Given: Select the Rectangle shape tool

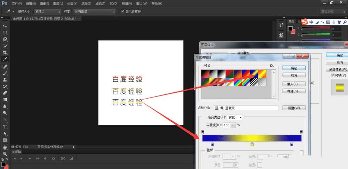Looking at the screenshot, I should pos(5,140).
